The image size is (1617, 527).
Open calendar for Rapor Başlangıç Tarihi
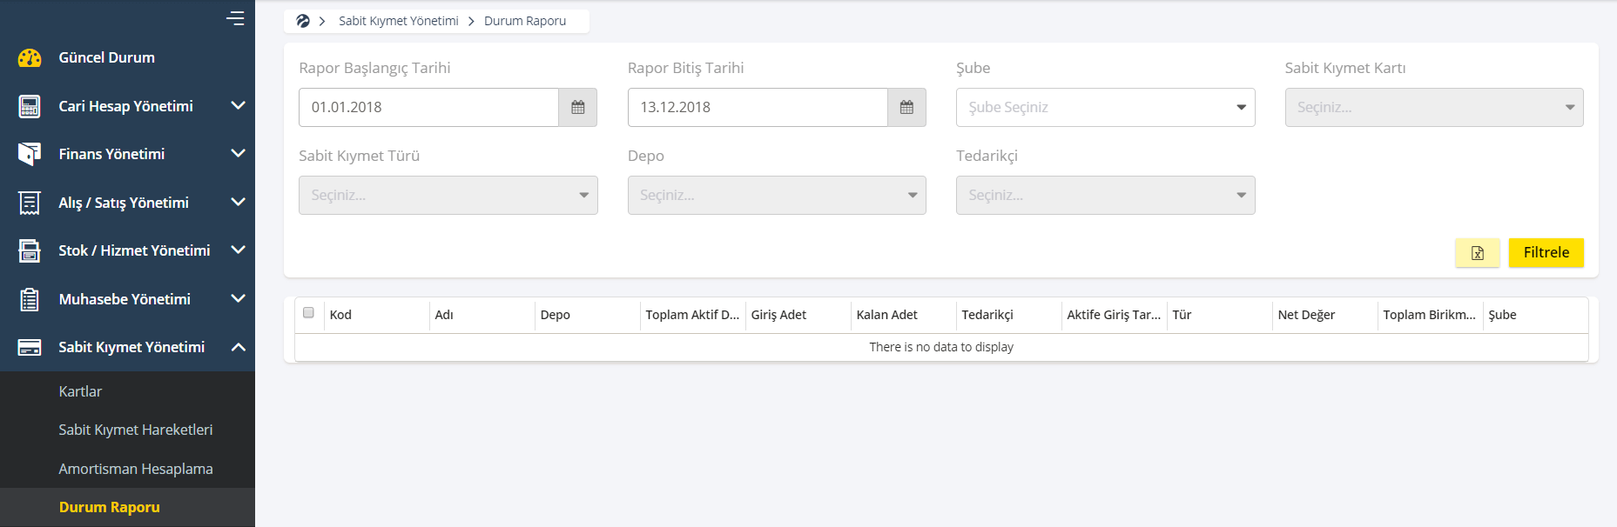click(x=577, y=107)
